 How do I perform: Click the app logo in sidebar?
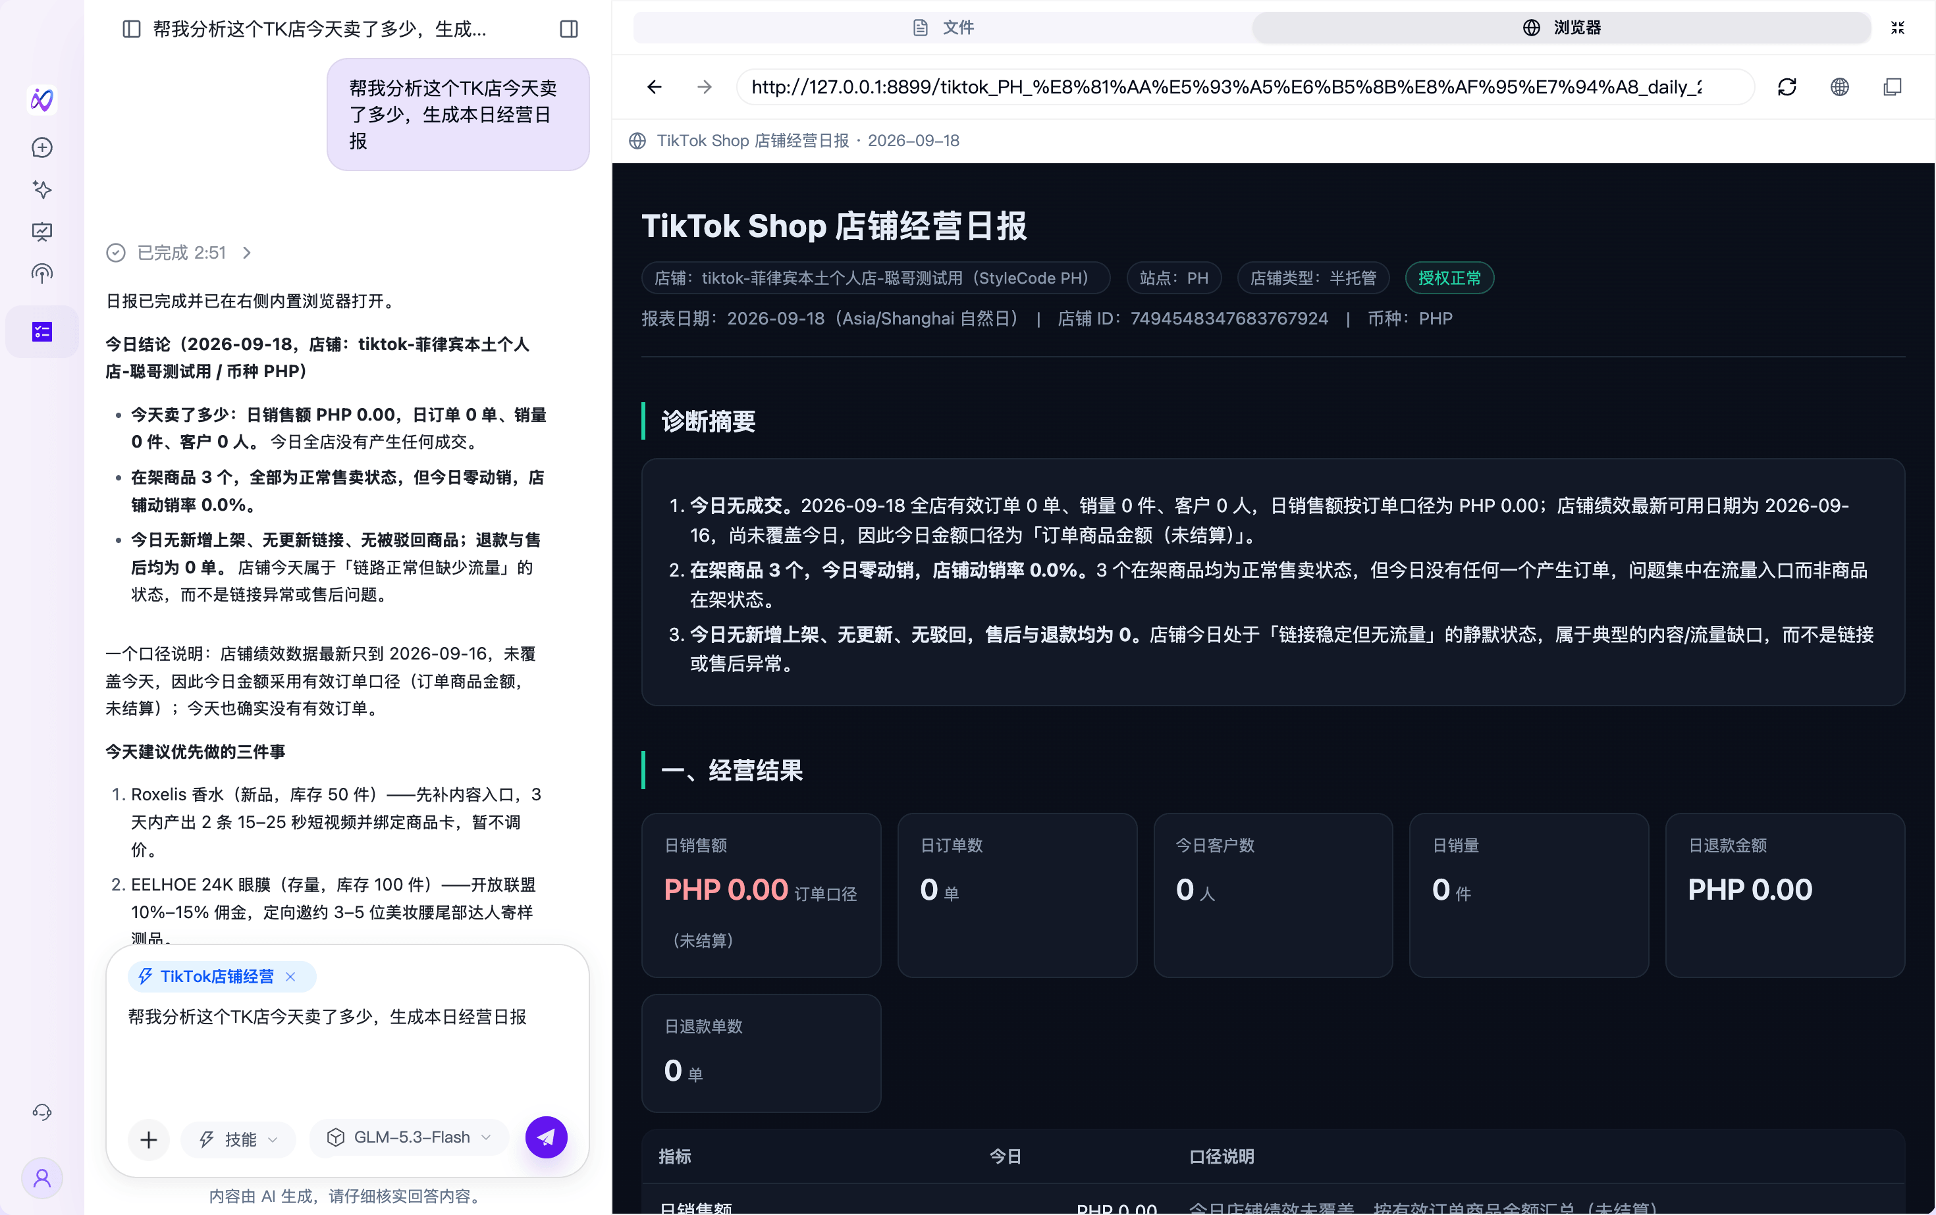tap(41, 99)
